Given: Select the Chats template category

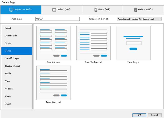Looking at the screenshot, I should [x=17, y=96].
